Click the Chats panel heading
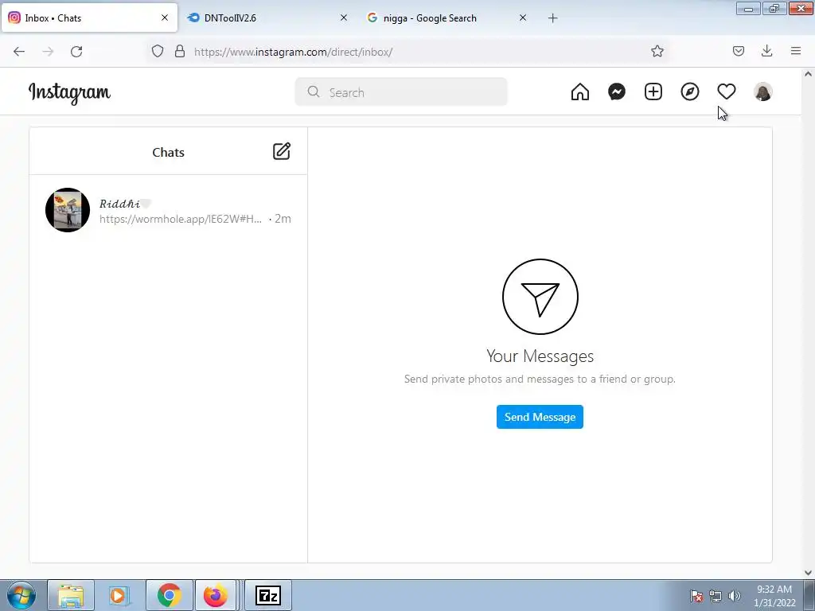815x611 pixels. 169,152
